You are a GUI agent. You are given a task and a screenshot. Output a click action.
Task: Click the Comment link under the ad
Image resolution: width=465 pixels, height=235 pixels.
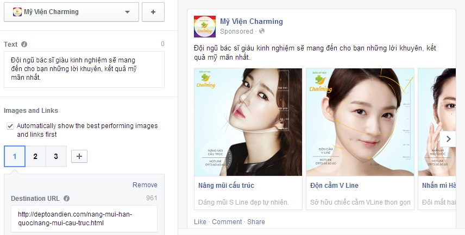point(227,221)
